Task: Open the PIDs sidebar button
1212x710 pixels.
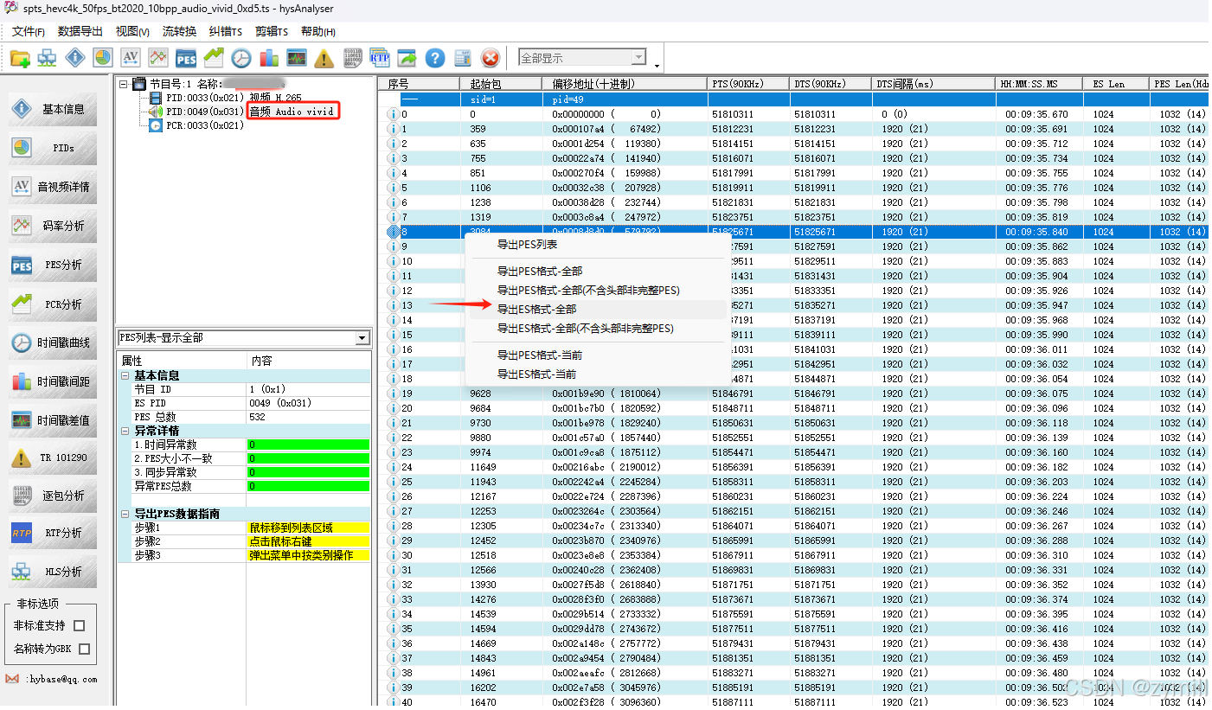Action: 53,148
